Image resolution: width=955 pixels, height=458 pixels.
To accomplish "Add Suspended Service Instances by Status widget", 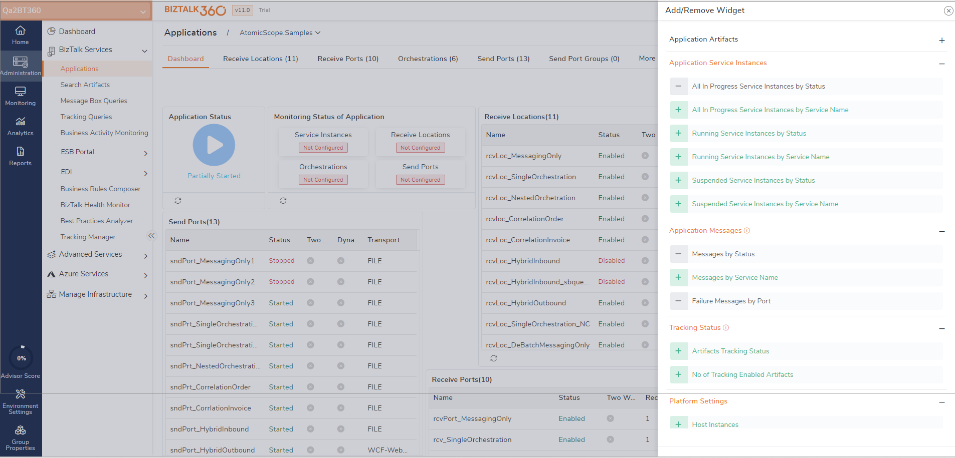I will tap(678, 180).
